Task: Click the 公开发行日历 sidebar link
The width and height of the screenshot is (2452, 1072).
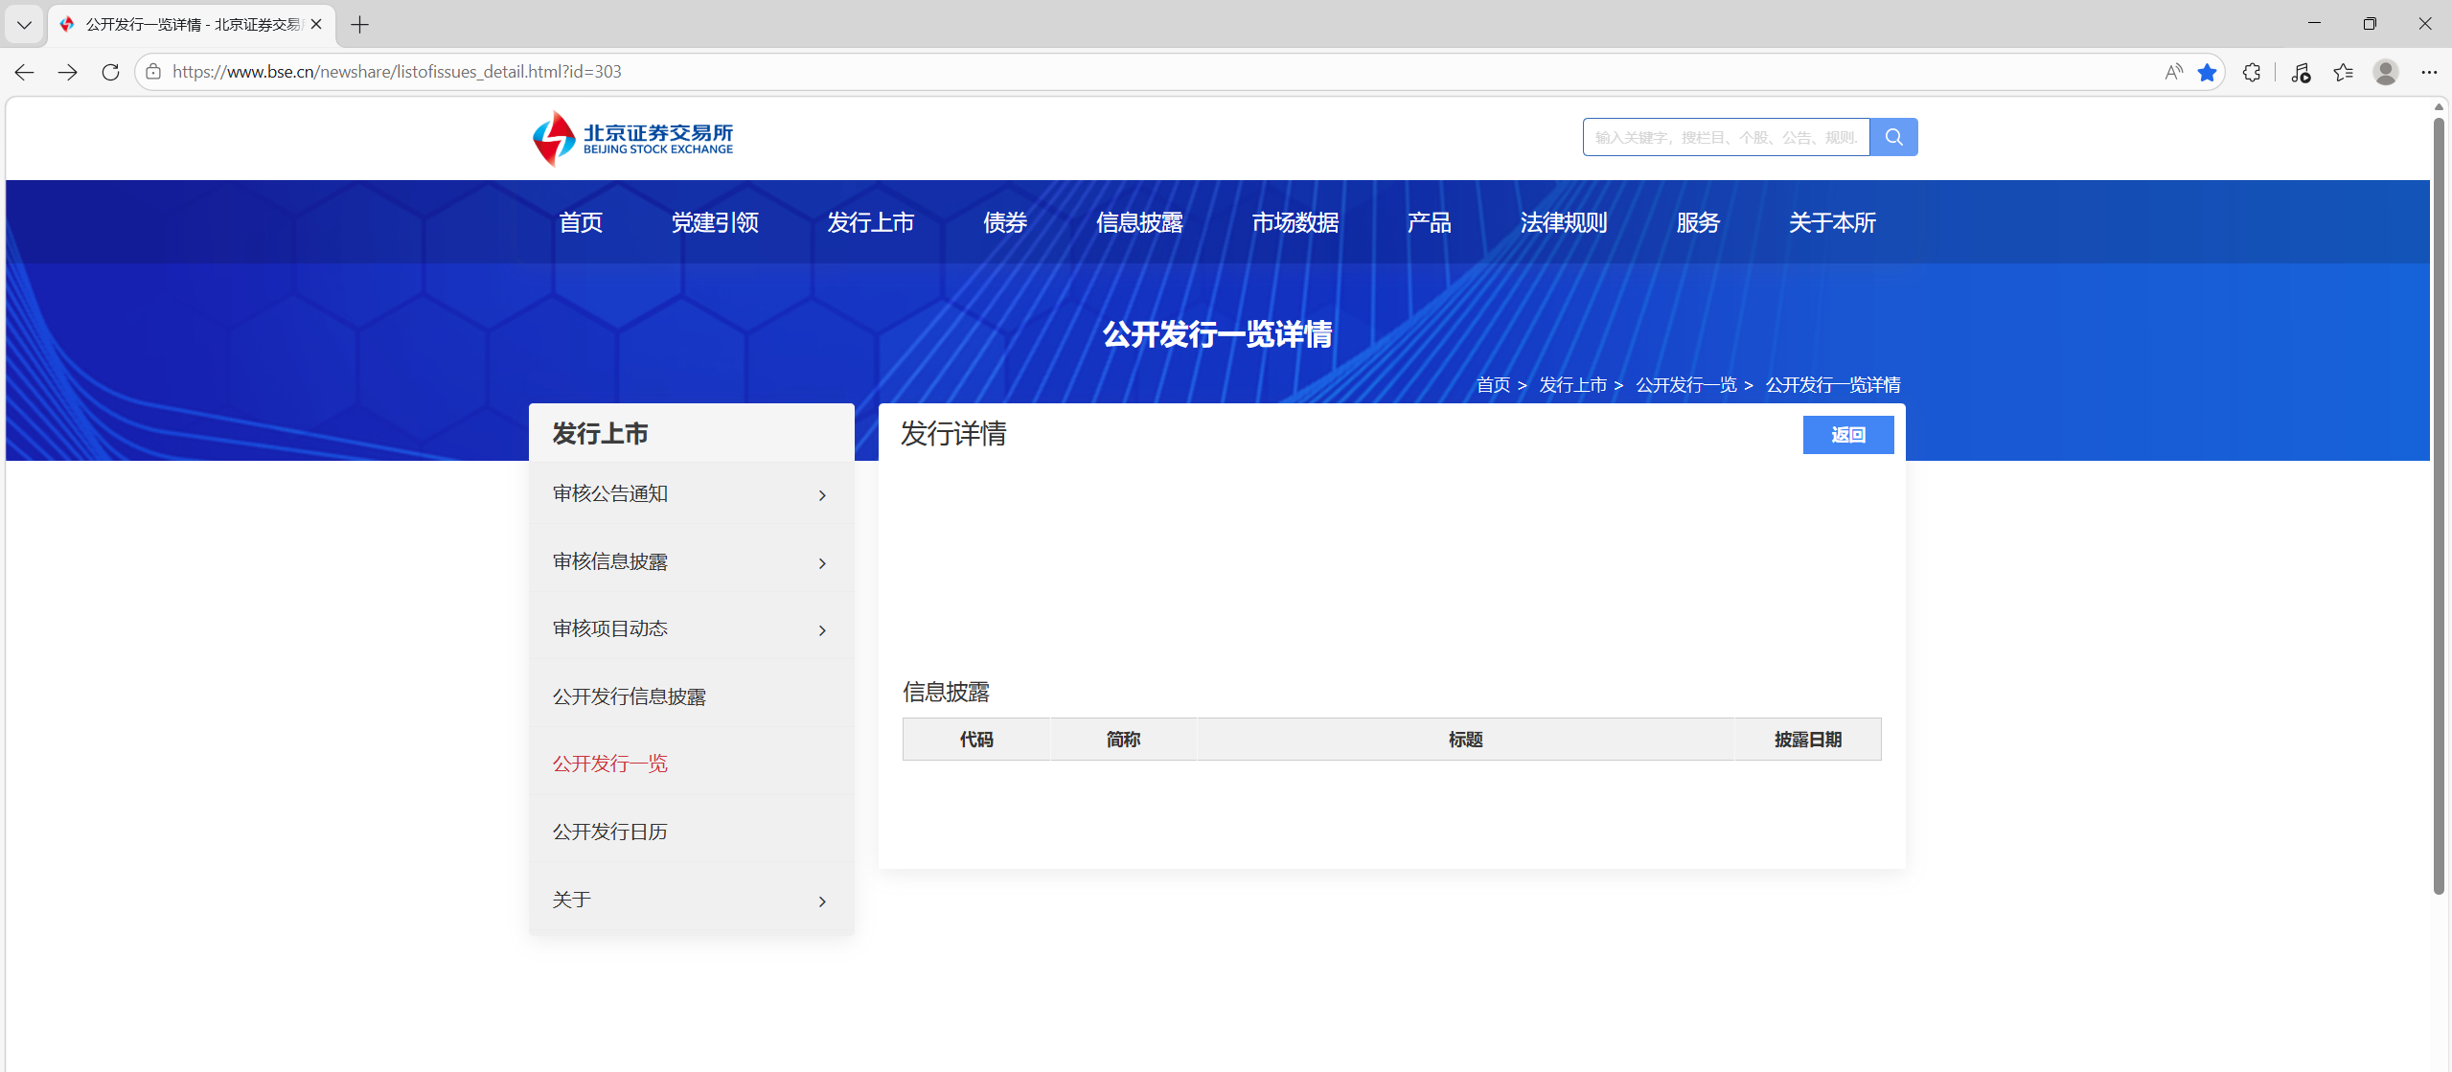Action: (x=610, y=832)
